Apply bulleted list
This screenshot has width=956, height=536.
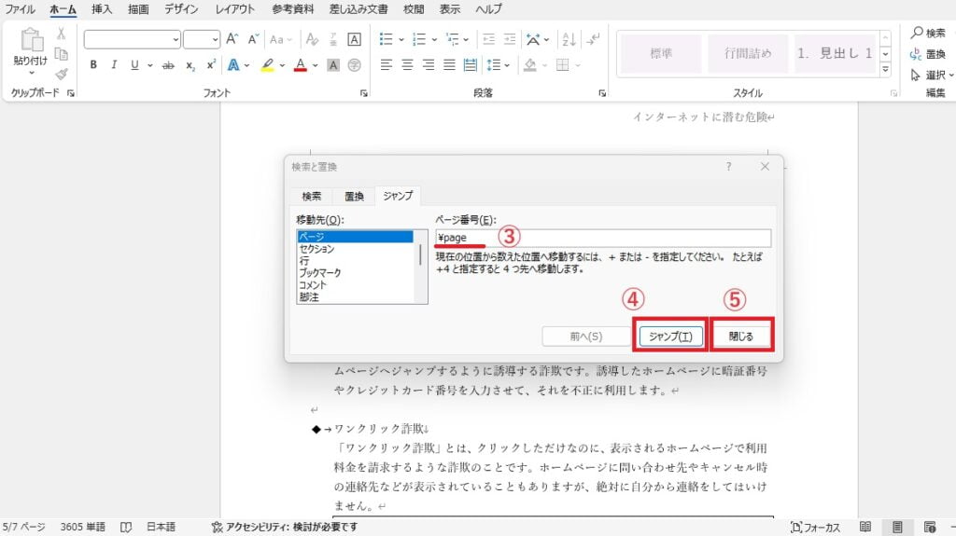[386, 39]
